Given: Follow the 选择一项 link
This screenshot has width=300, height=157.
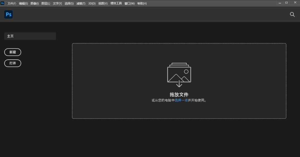Looking at the screenshot, I should (x=181, y=100).
